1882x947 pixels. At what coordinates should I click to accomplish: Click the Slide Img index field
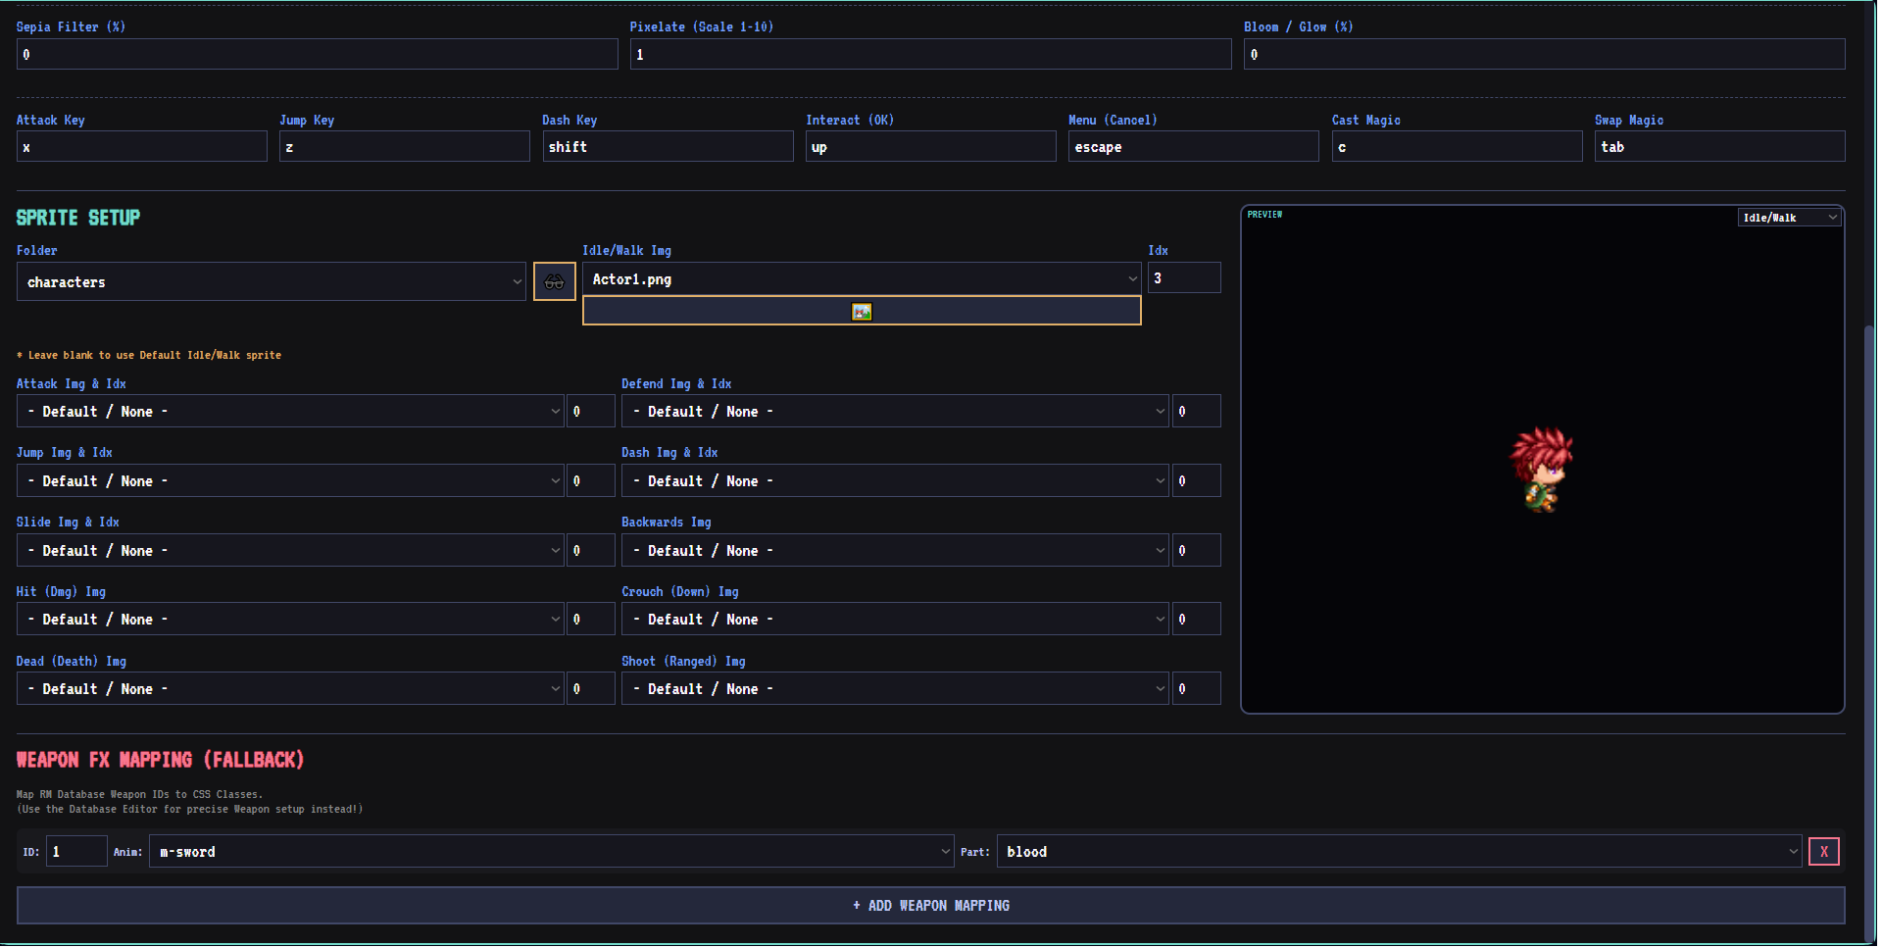[x=591, y=551]
